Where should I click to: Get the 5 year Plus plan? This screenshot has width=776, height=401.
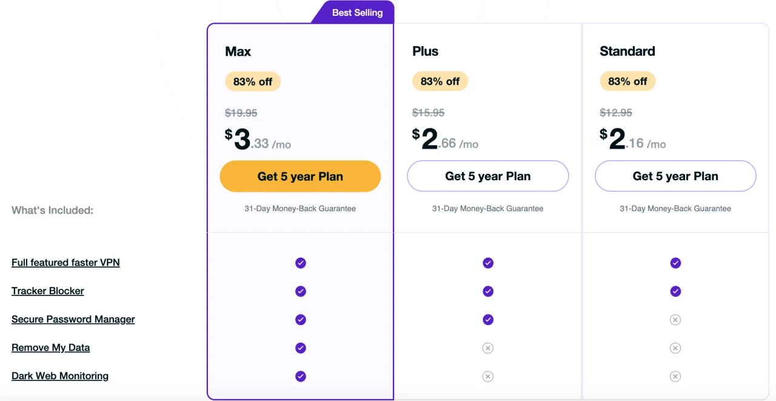coord(488,176)
